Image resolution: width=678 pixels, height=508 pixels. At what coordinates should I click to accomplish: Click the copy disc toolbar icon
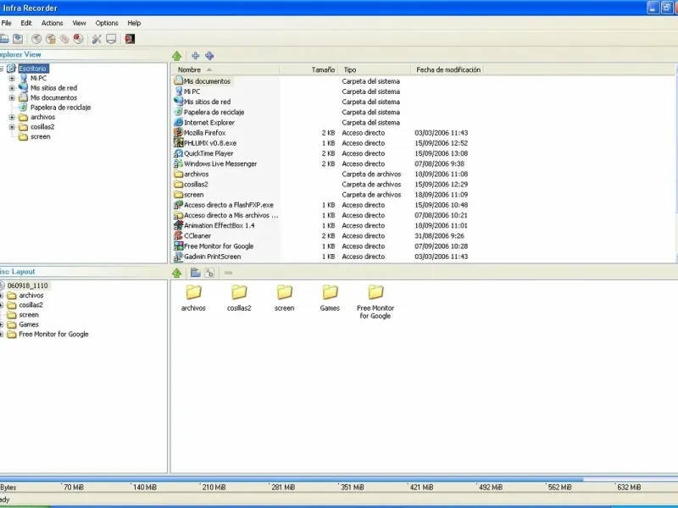coord(64,39)
